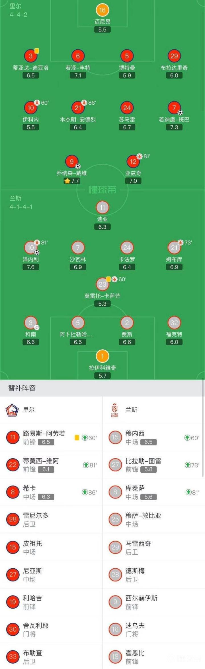Image resolution: width=205 pixels, height=669 pixels.
Task: Select substitute 希卡 in Lille bench
Action: (x=51, y=492)
